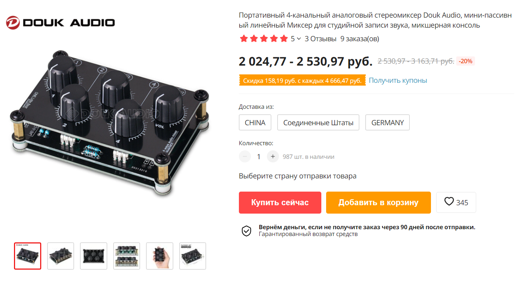Click the Добавить в корзину button
The width and height of the screenshot is (523, 286).
[x=378, y=202]
